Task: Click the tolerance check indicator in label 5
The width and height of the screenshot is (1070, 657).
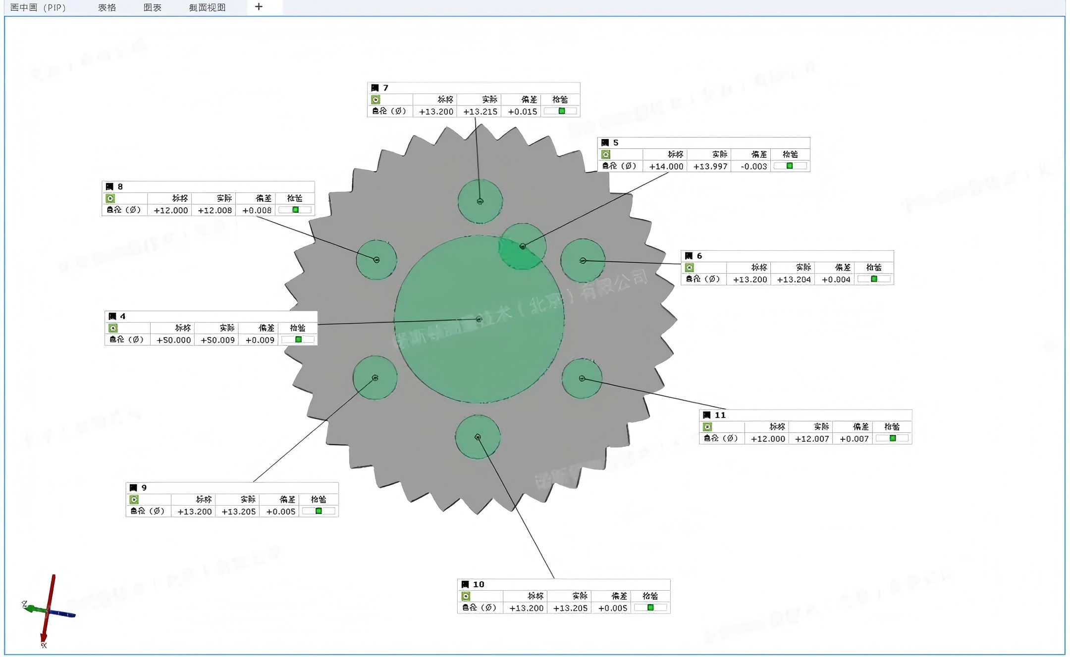Action: 790,166
